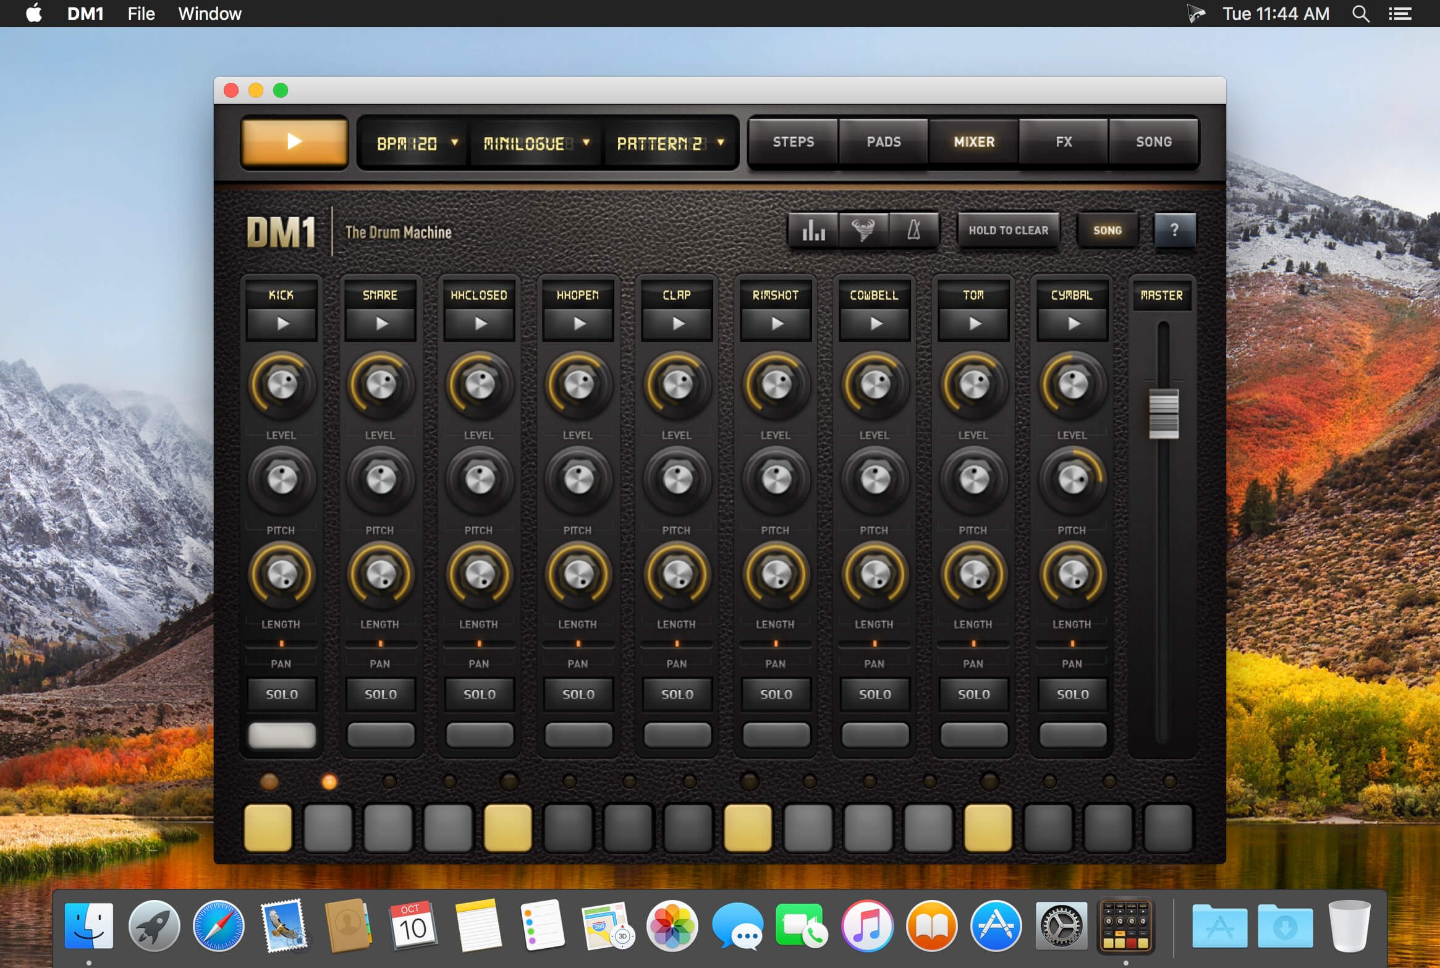Toggle the CYMBAL mute button below SOLO
The width and height of the screenshot is (1440, 968).
(1073, 735)
